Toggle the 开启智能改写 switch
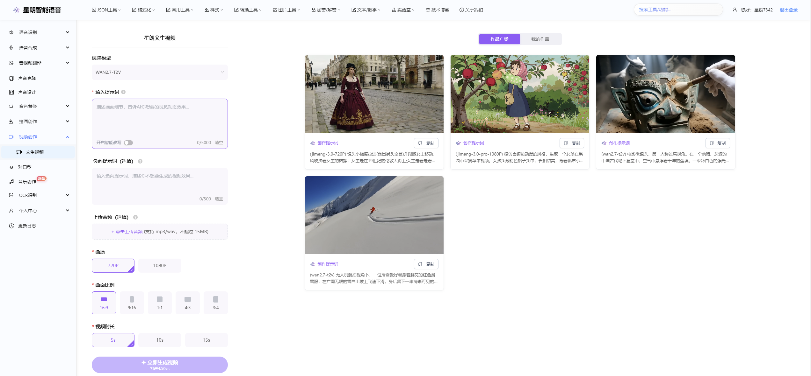 tap(128, 143)
